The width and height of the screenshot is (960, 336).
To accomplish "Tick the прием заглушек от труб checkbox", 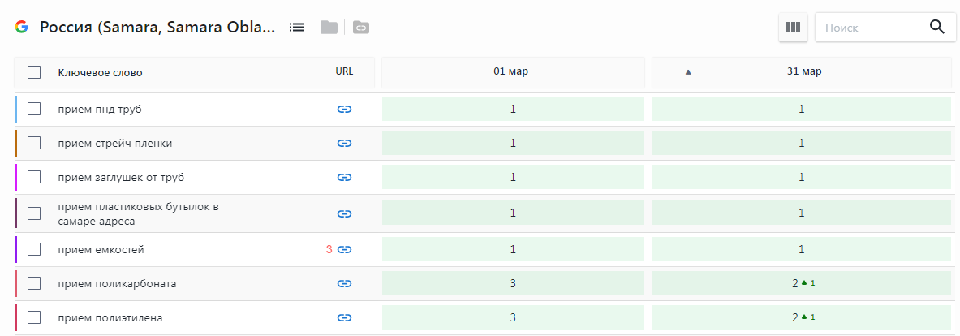I will tap(34, 177).
